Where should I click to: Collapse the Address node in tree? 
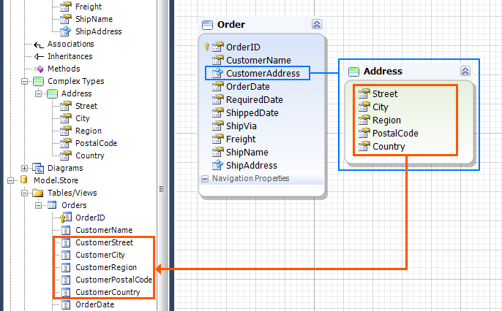tap(38, 94)
